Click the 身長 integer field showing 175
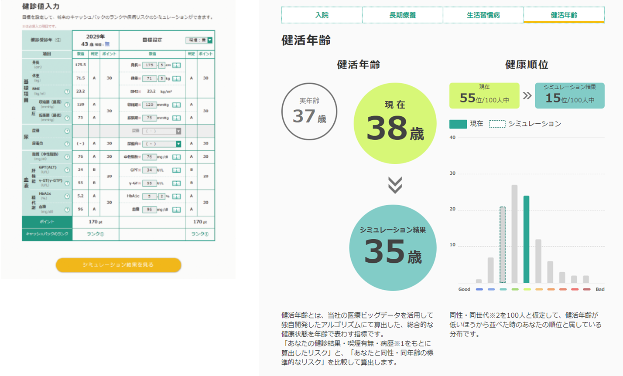 click(x=149, y=65)
